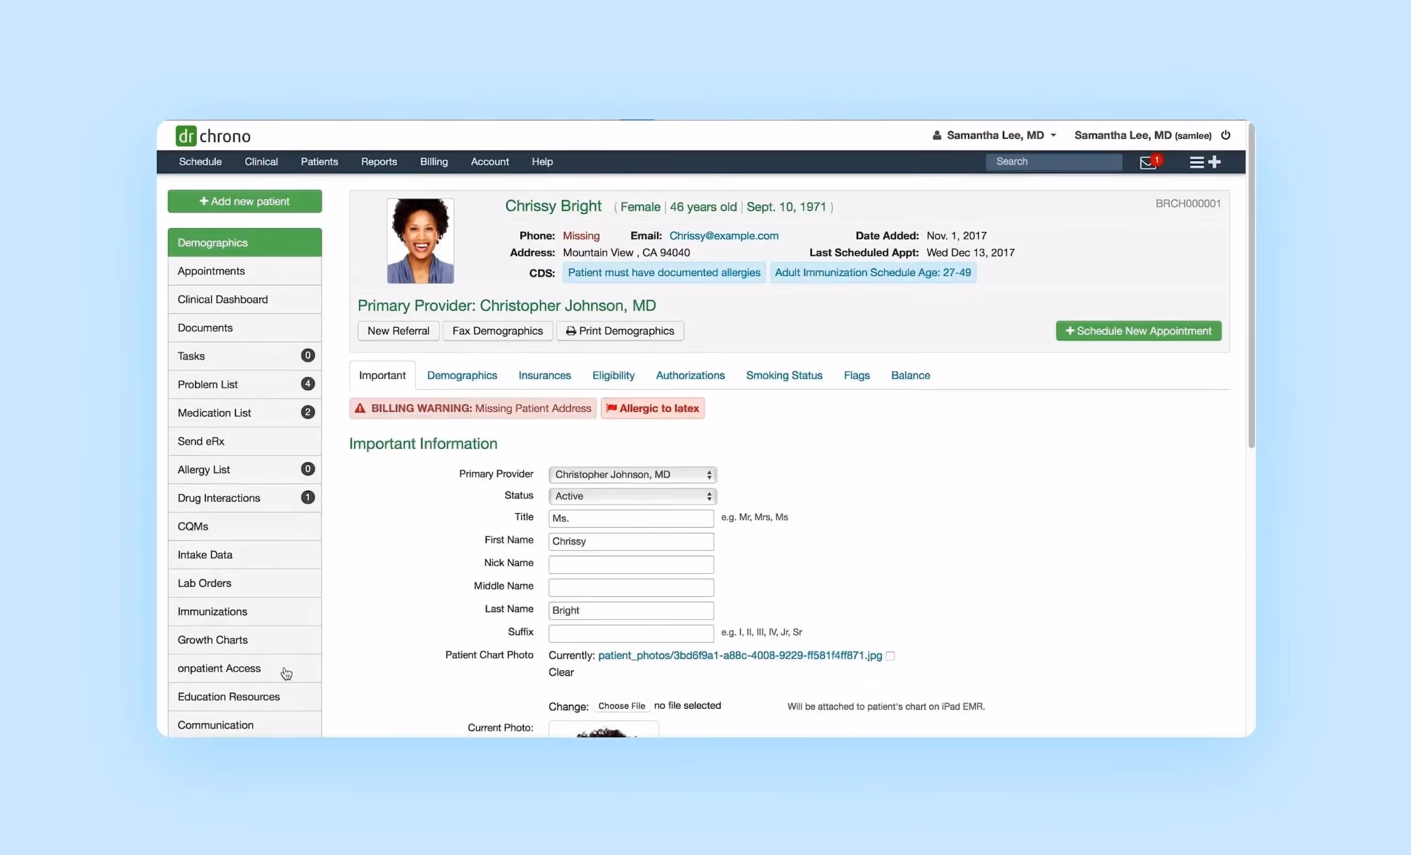The width and height of the screenshot is (1411, 855).
Task: Click inside the Nick Name input field
Action: (x=631, y=564)
